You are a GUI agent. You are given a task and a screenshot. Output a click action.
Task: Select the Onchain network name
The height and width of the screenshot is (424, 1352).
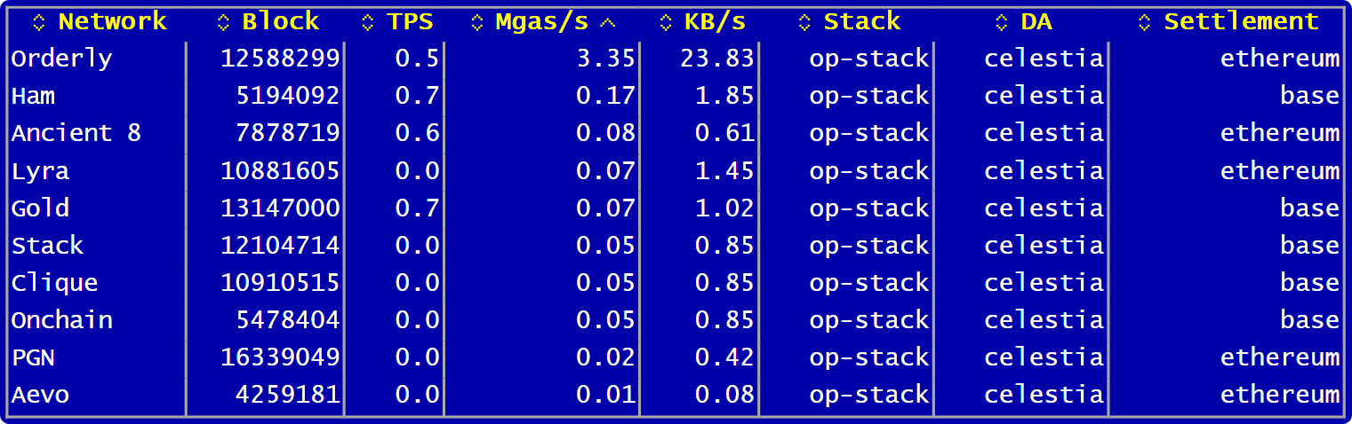(62, 319)
